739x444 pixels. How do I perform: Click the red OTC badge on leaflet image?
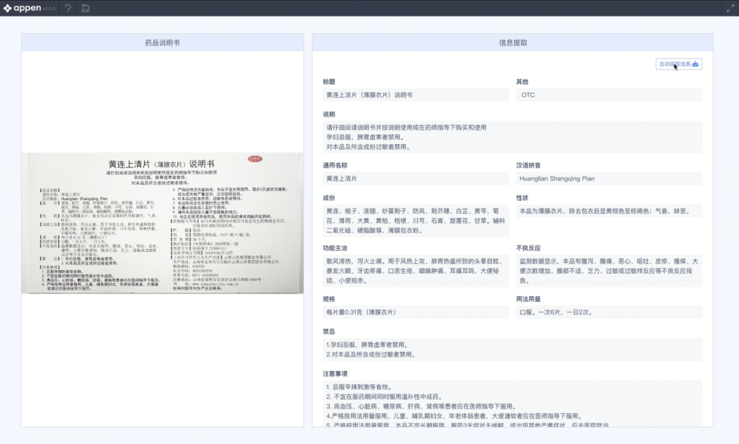click(255, 159)
